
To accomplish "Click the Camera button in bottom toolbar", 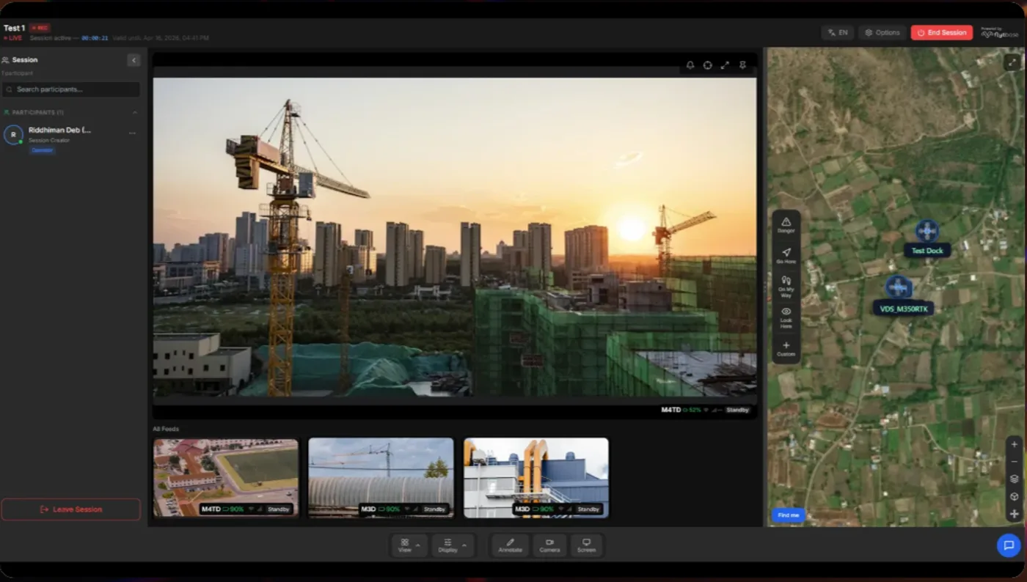I will (x=549, y=545).
